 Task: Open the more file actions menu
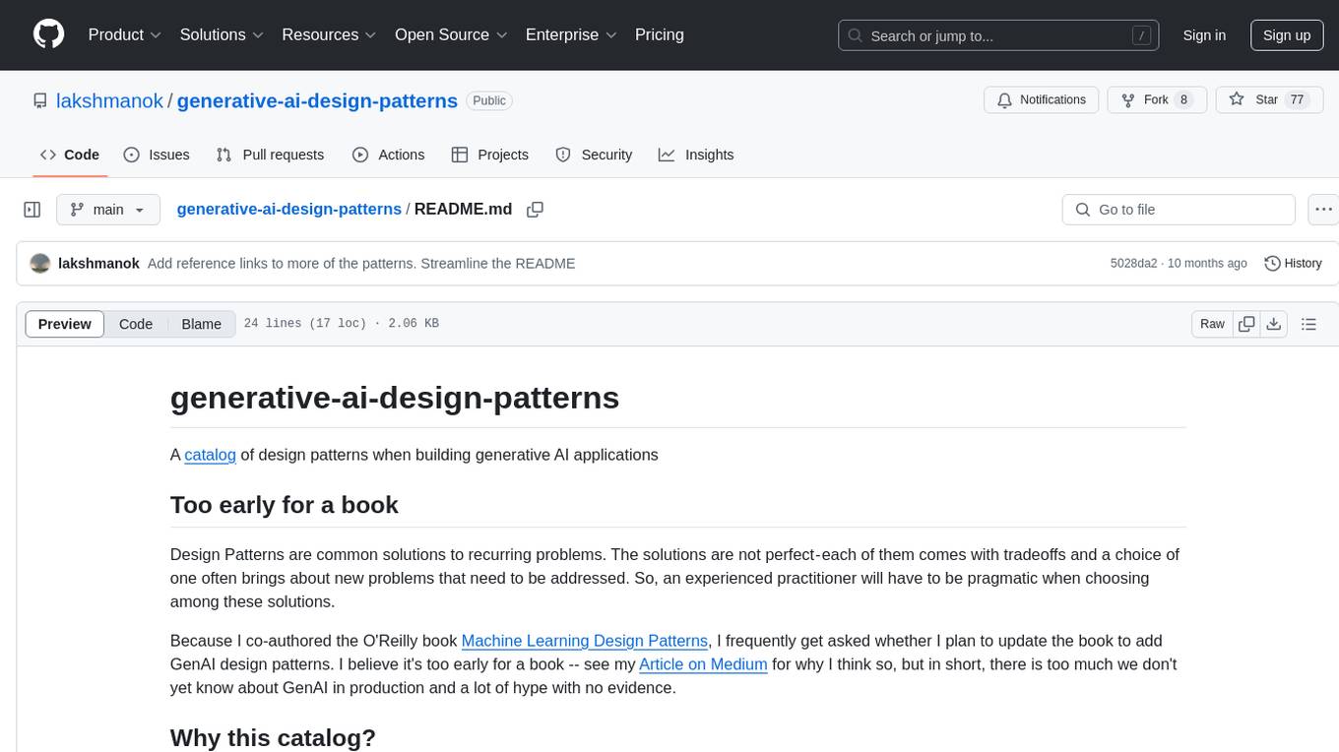(x=1324, y=210)
